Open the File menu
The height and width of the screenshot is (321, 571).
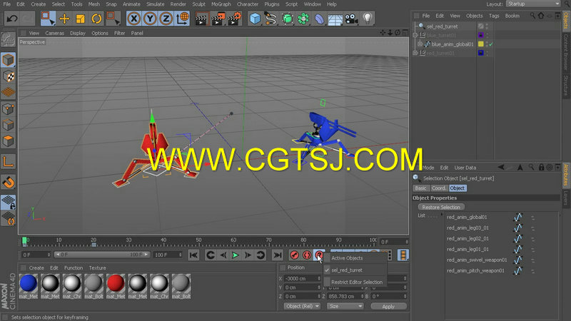[6, 4]
